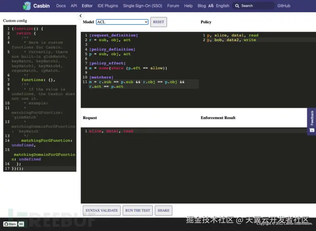Click the Casbin logo icon
The image size is (316, 231).
coord(27,6)
